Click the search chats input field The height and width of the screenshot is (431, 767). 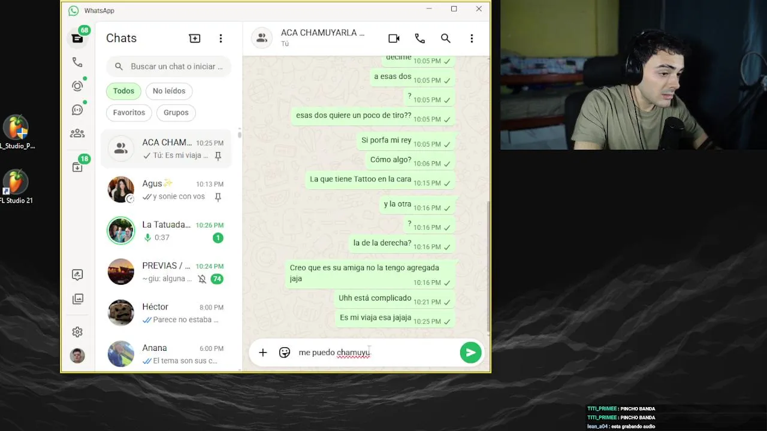coord(168,66)
